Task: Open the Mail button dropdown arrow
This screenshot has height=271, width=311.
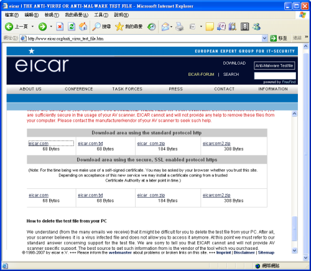Action: pos(171,27)
